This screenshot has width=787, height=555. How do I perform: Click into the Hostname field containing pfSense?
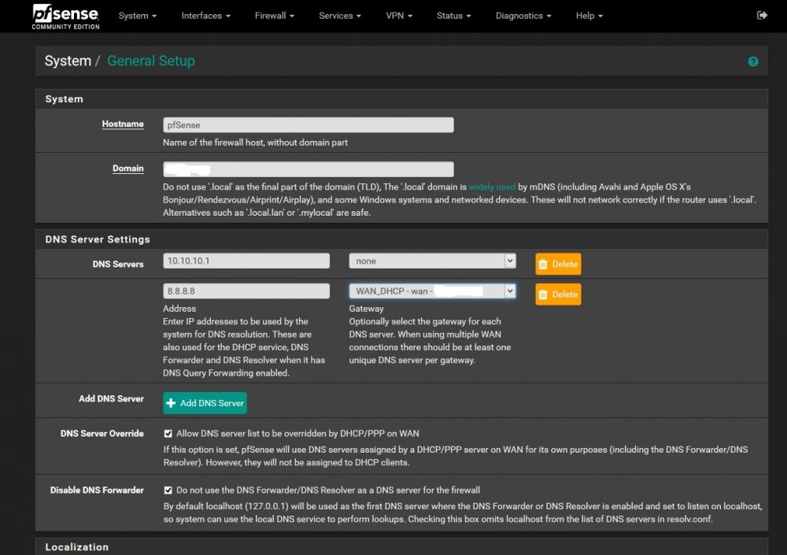click(x=309, y=125)
